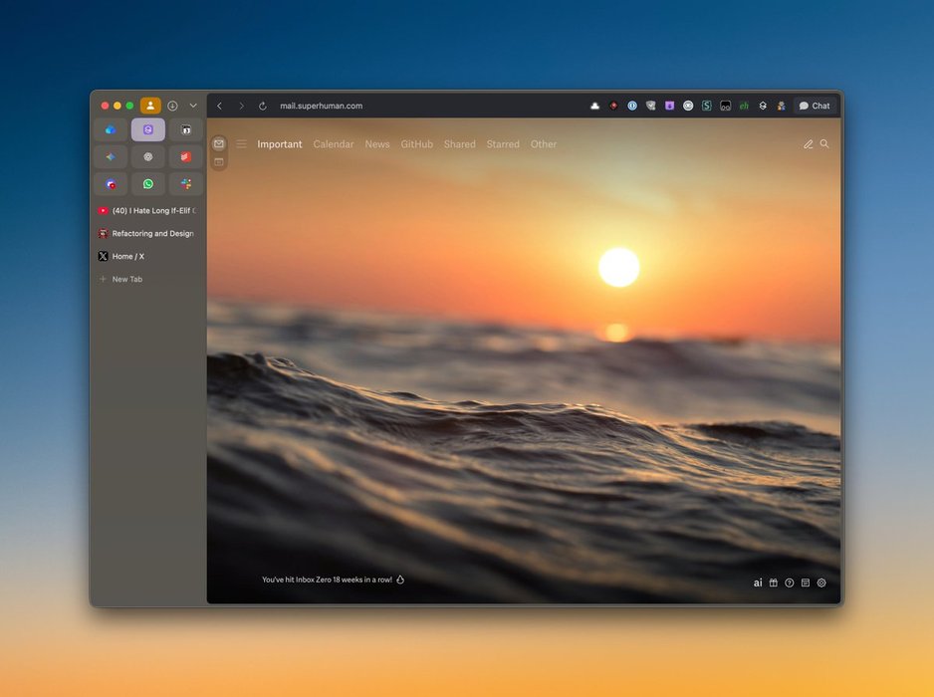Open Superhuman settings gear icon
This screenshot has width=934, height=697.
pos(821,583)
